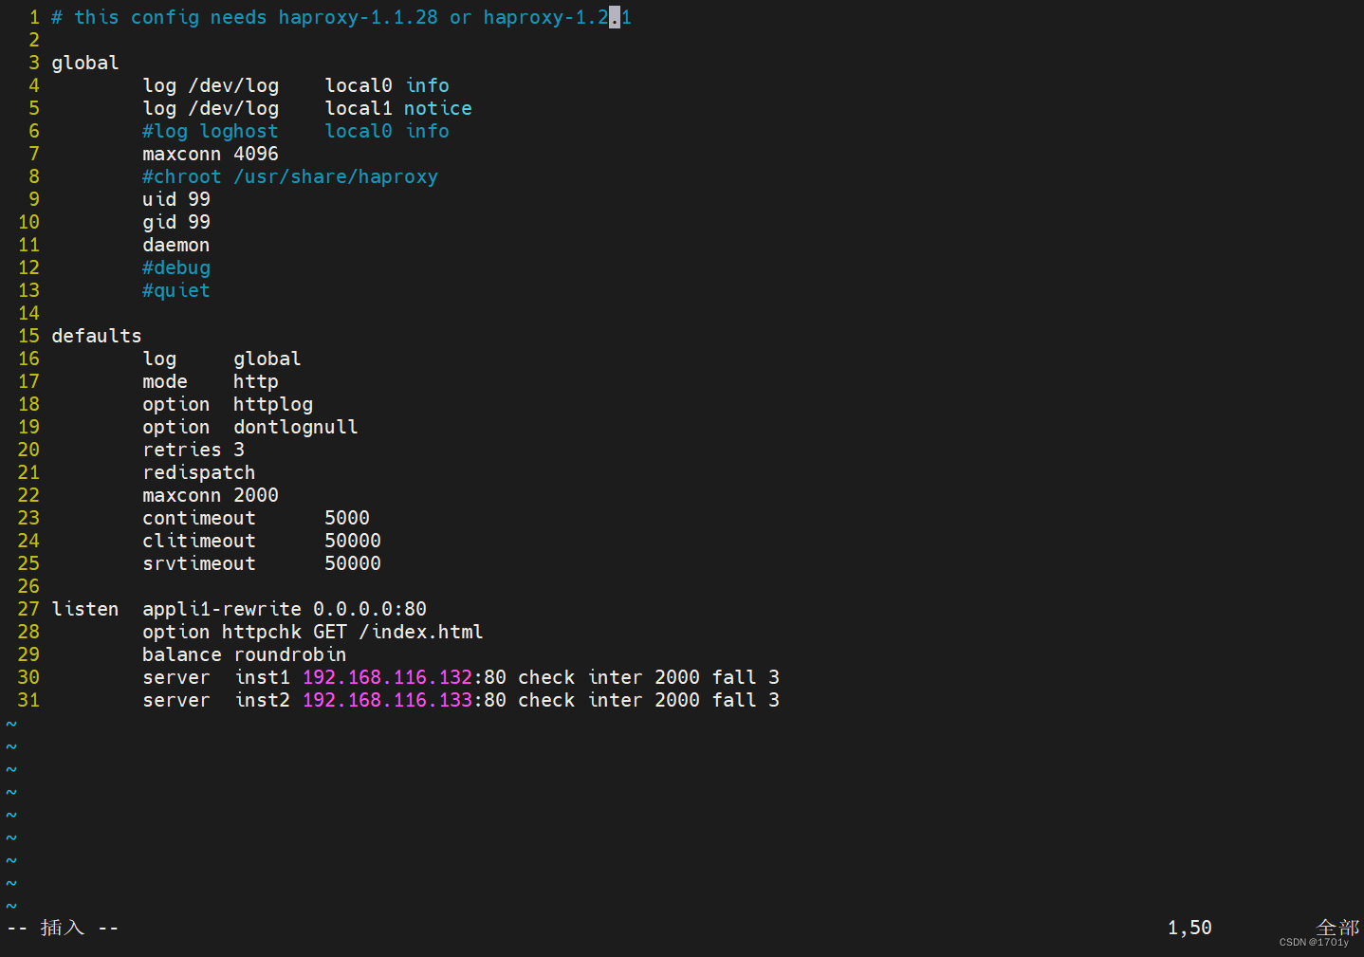Click '/index.html' in the httpchk option
Screen dimensions: 1364x957
(x=421, y=632)
